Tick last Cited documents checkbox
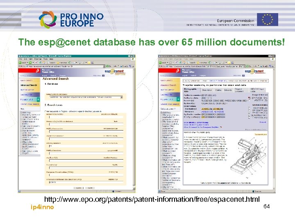295x221 pixels. click(x=249, y=117)
